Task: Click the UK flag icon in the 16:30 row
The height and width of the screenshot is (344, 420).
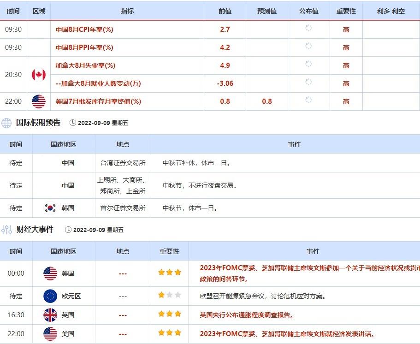Action: (x=50, y=315)
